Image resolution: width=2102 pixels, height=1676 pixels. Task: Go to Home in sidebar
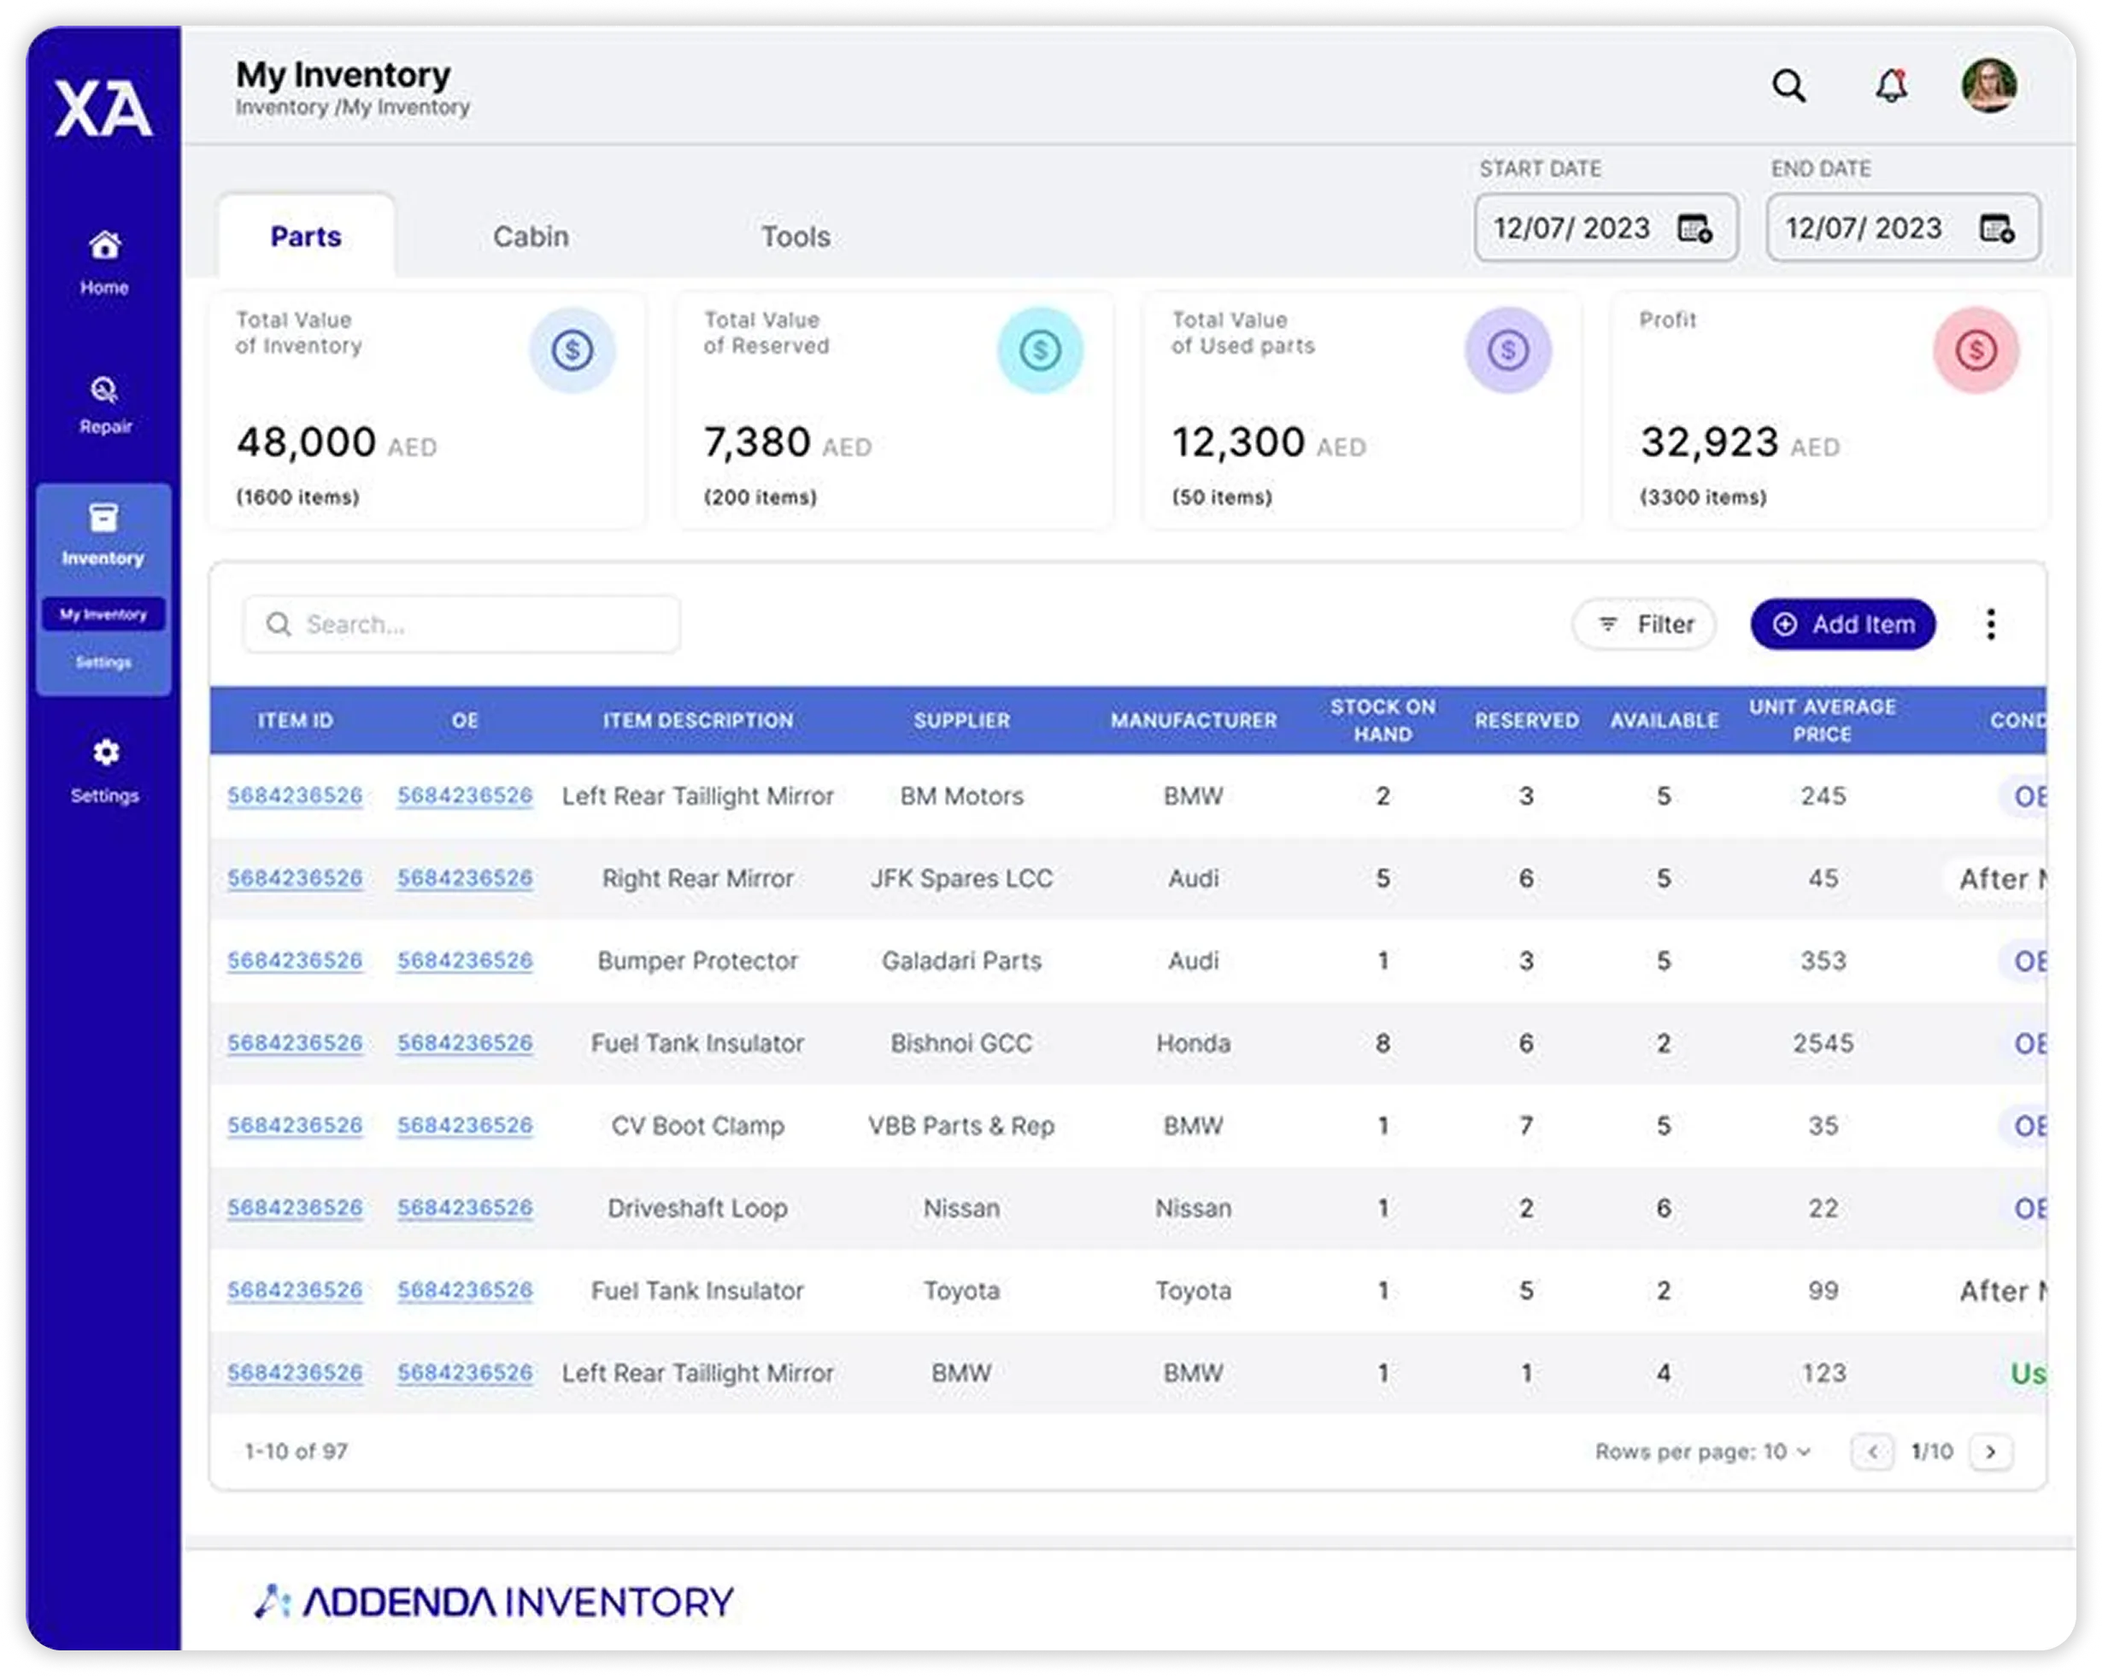(x=104, y=261)
